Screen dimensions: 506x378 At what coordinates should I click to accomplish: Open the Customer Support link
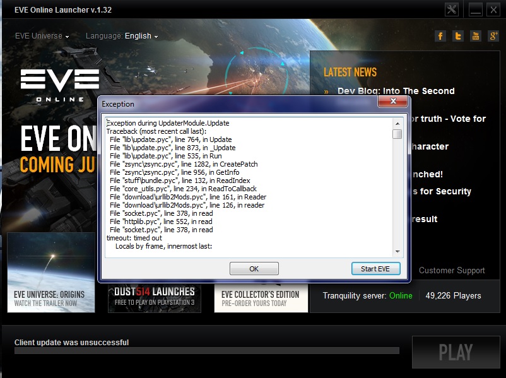pyautogui.click(x=452, y=271)
